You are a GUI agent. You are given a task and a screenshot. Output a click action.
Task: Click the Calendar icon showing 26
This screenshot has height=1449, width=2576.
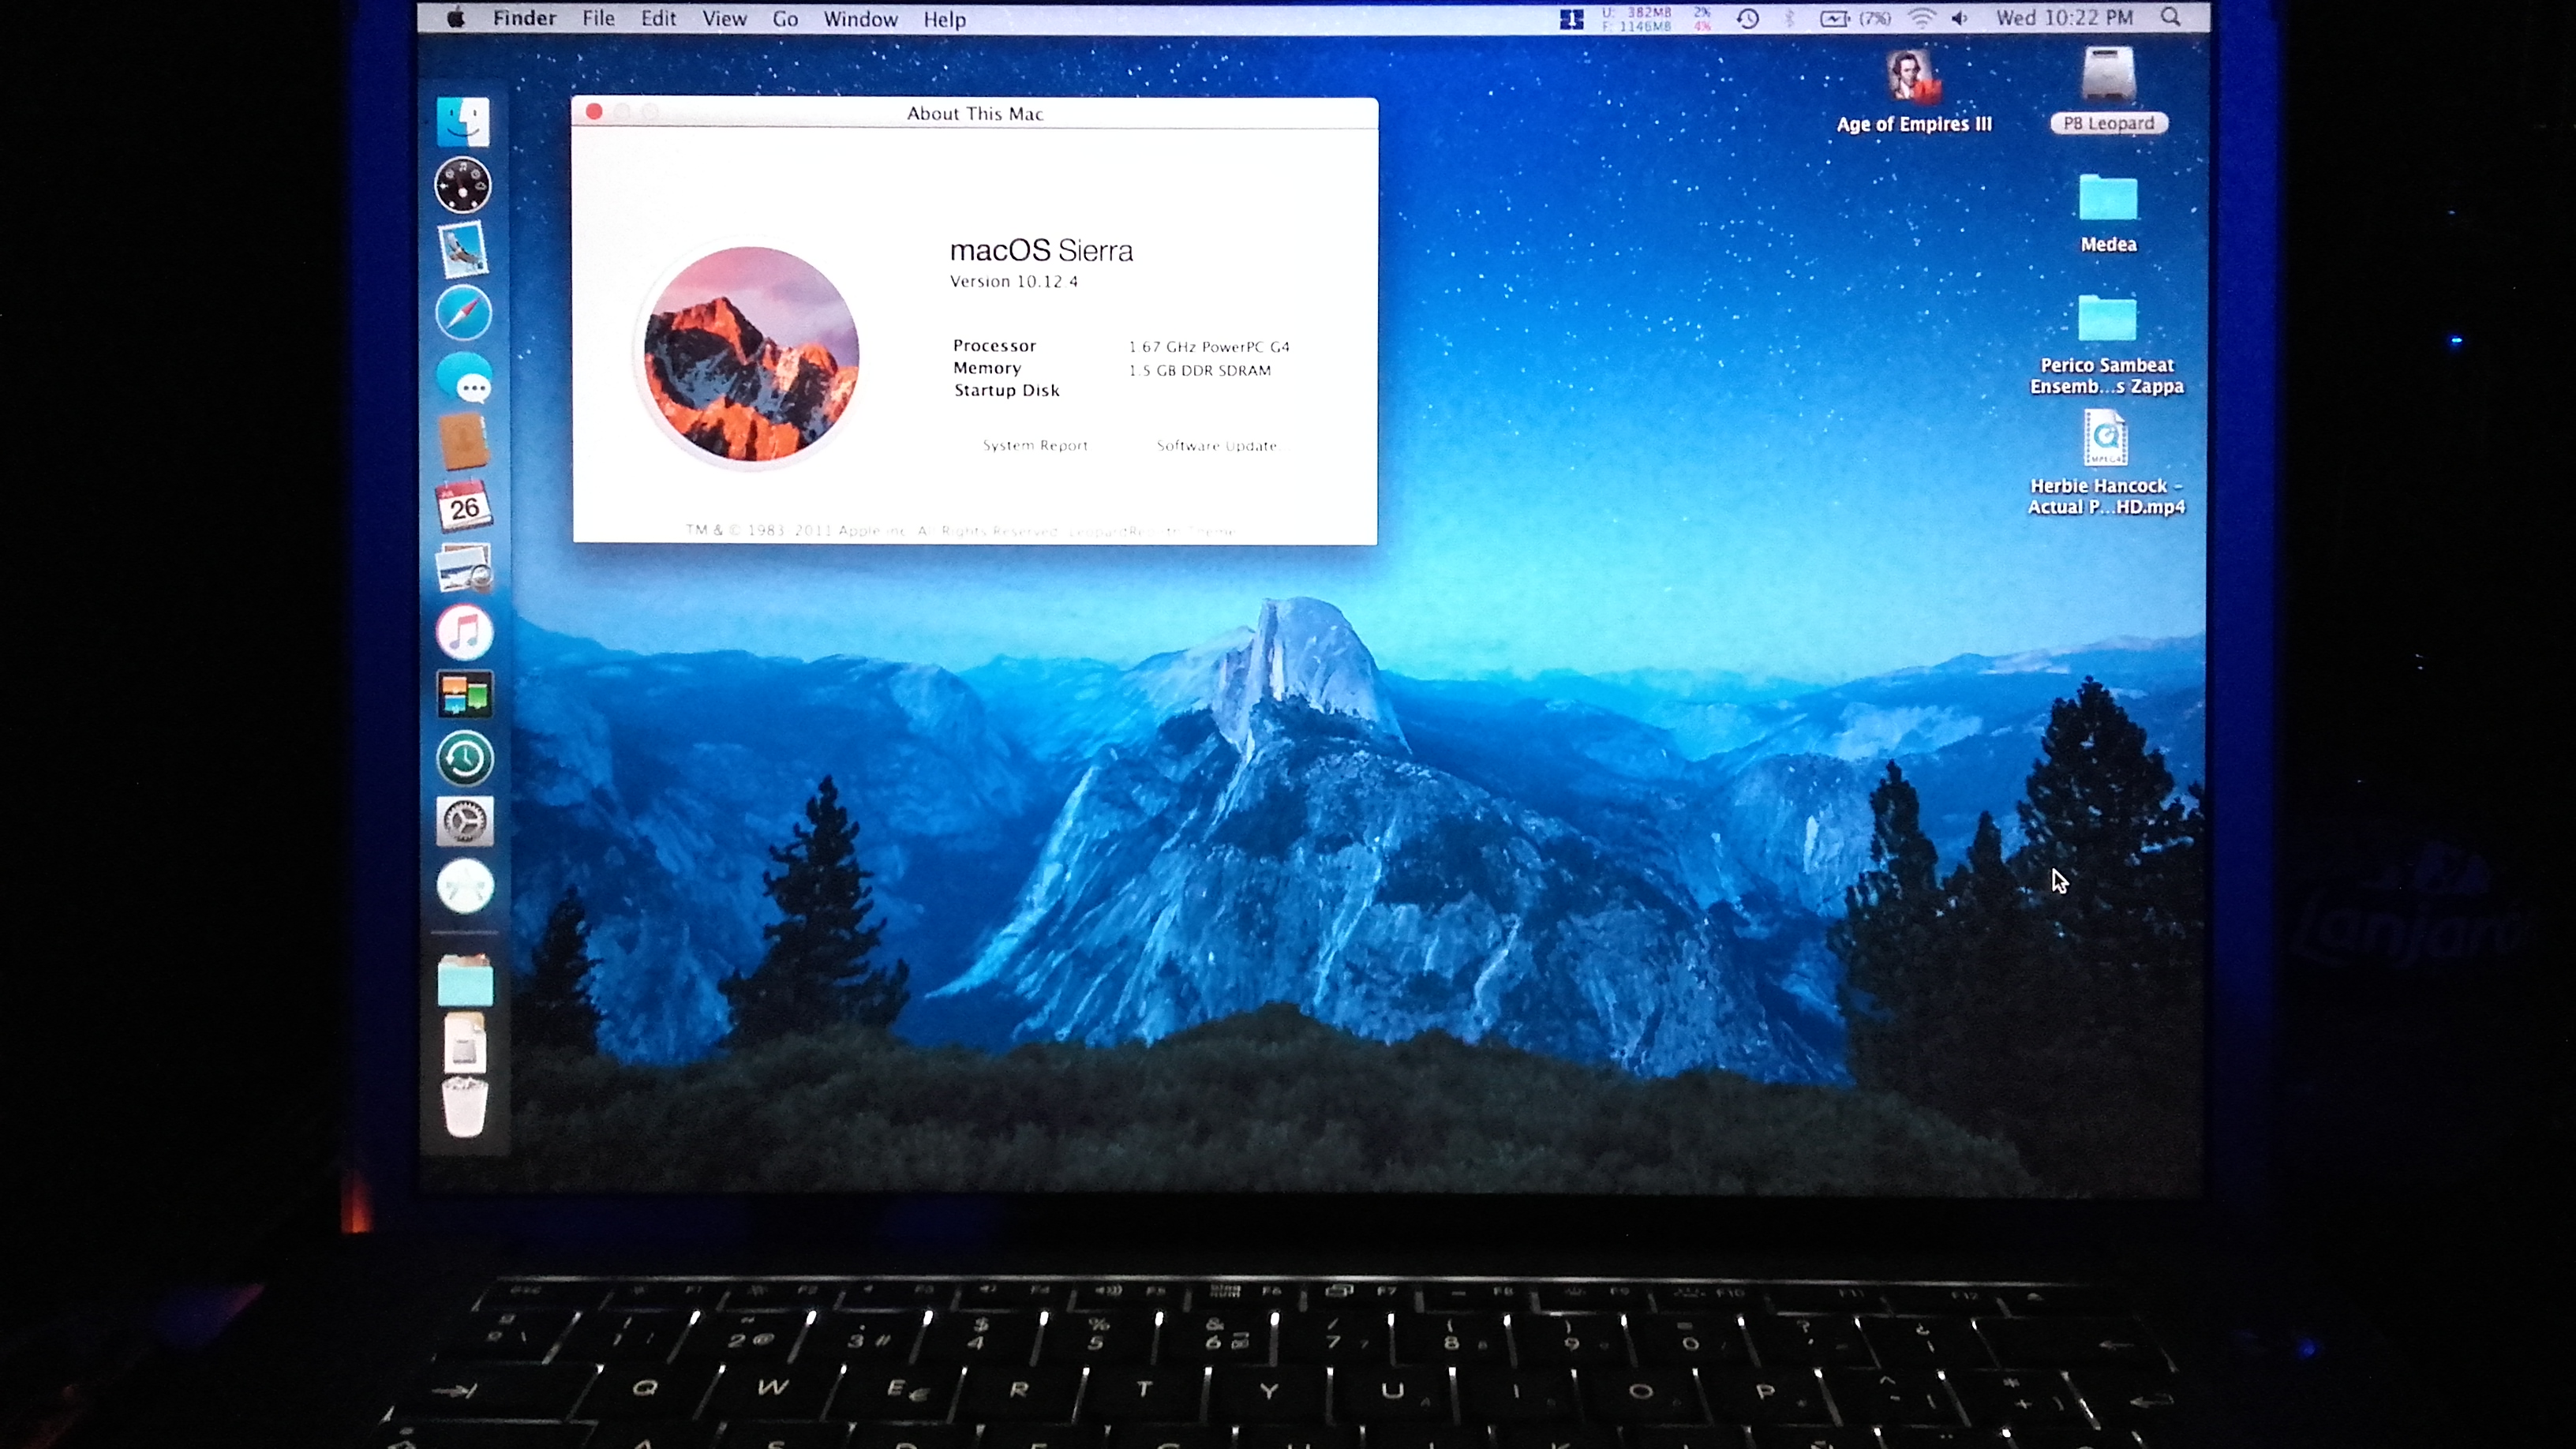463,506
